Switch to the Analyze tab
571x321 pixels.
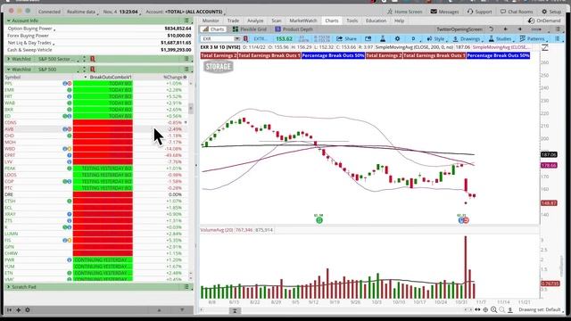point(255,21)
